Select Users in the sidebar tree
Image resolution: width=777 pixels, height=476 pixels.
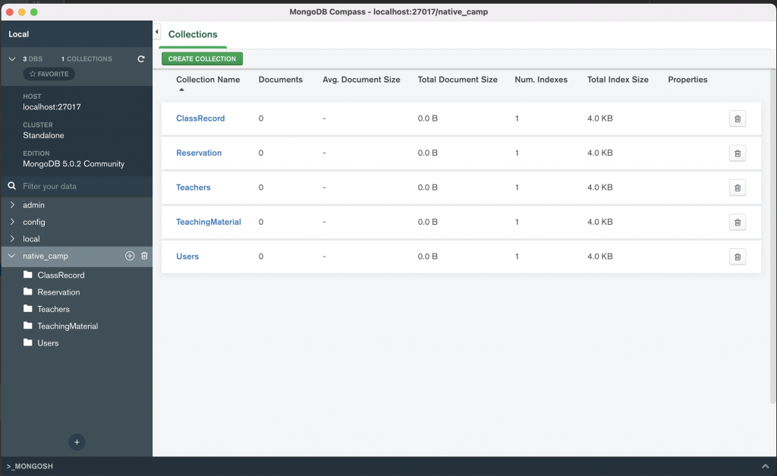(x=48, y=342)
